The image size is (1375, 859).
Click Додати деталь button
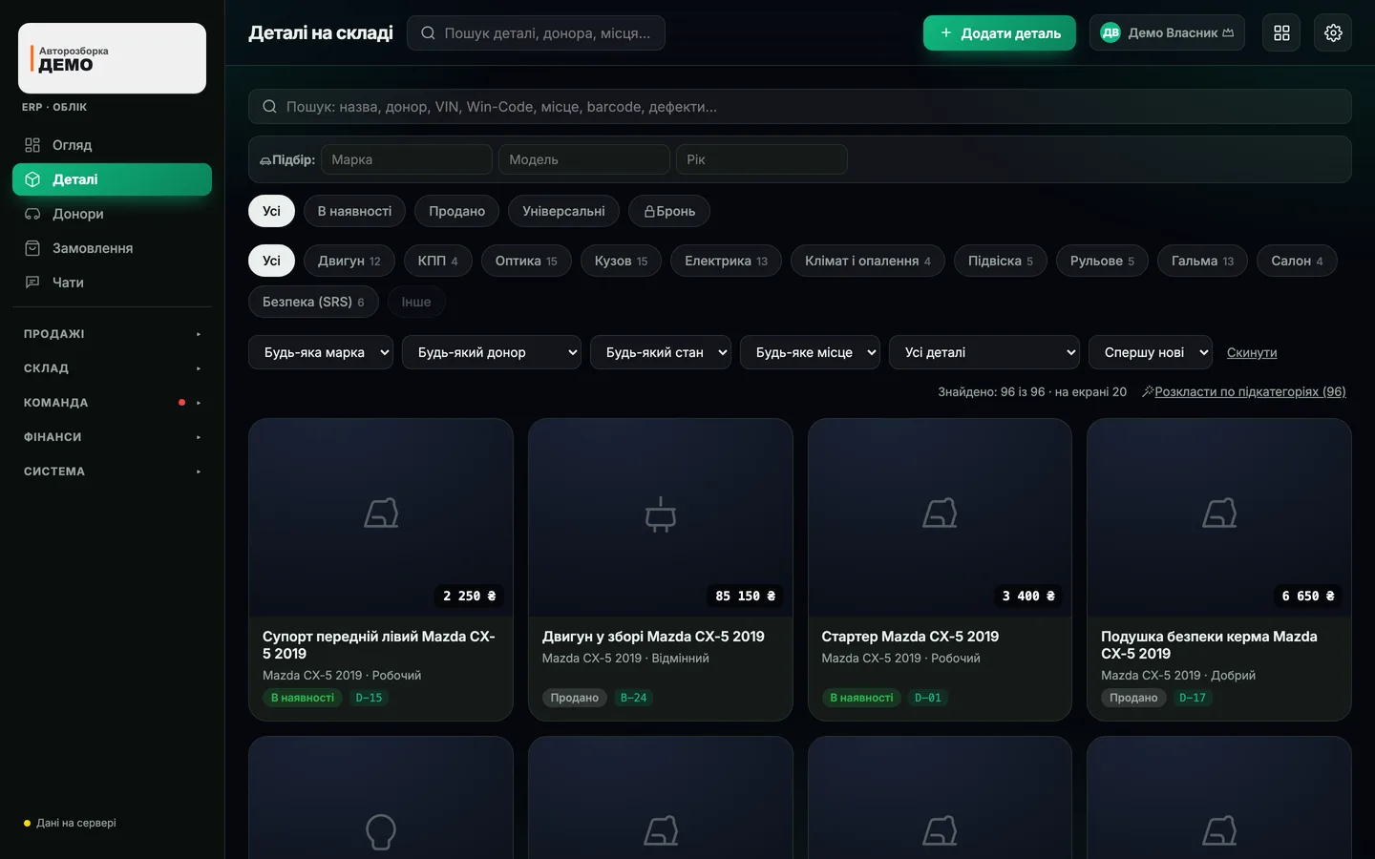(1000, 33)
